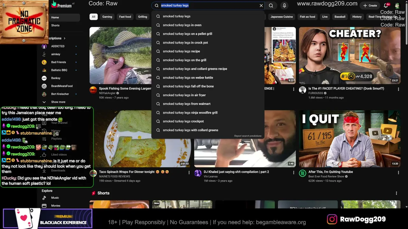Open aimkey subscription in sidebar

click(x=60, y=54)
